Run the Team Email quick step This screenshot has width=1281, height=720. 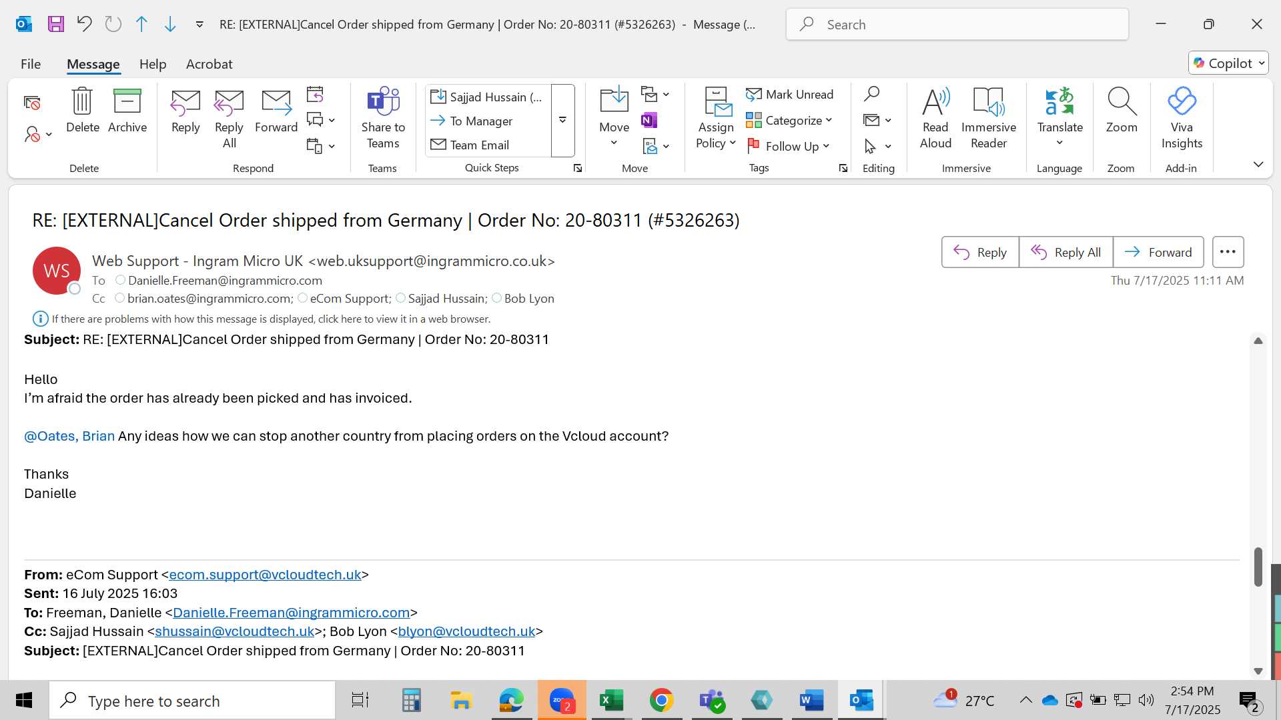coord(488,145)
